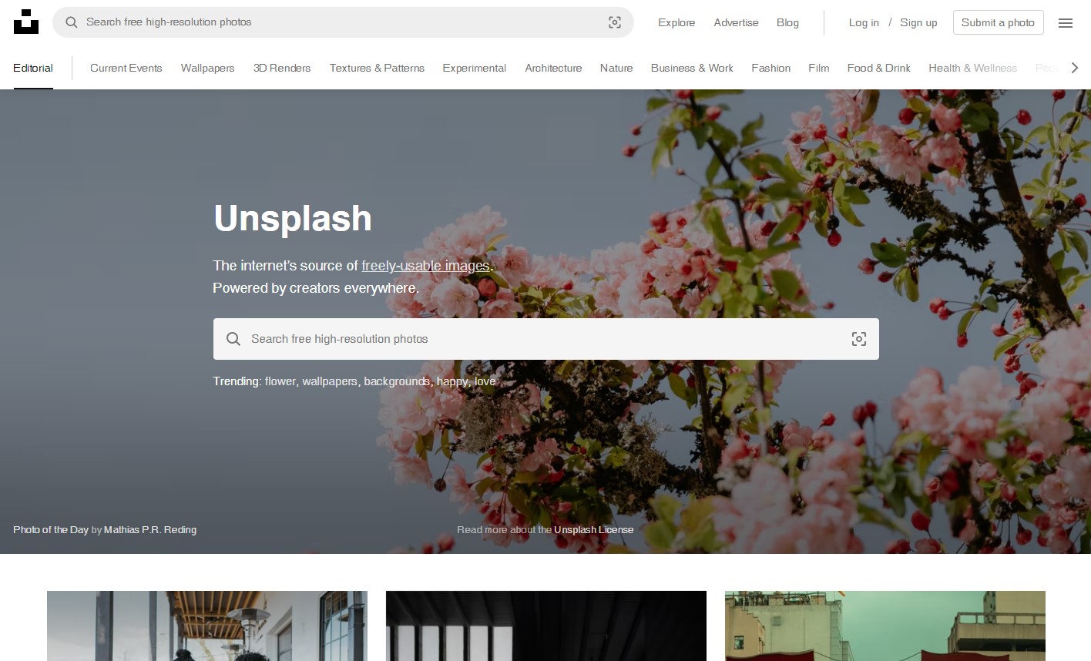This screenshot has width=1091, height=661.
Task: Open freely-usable images link
Action: click(x=426, y=266)
